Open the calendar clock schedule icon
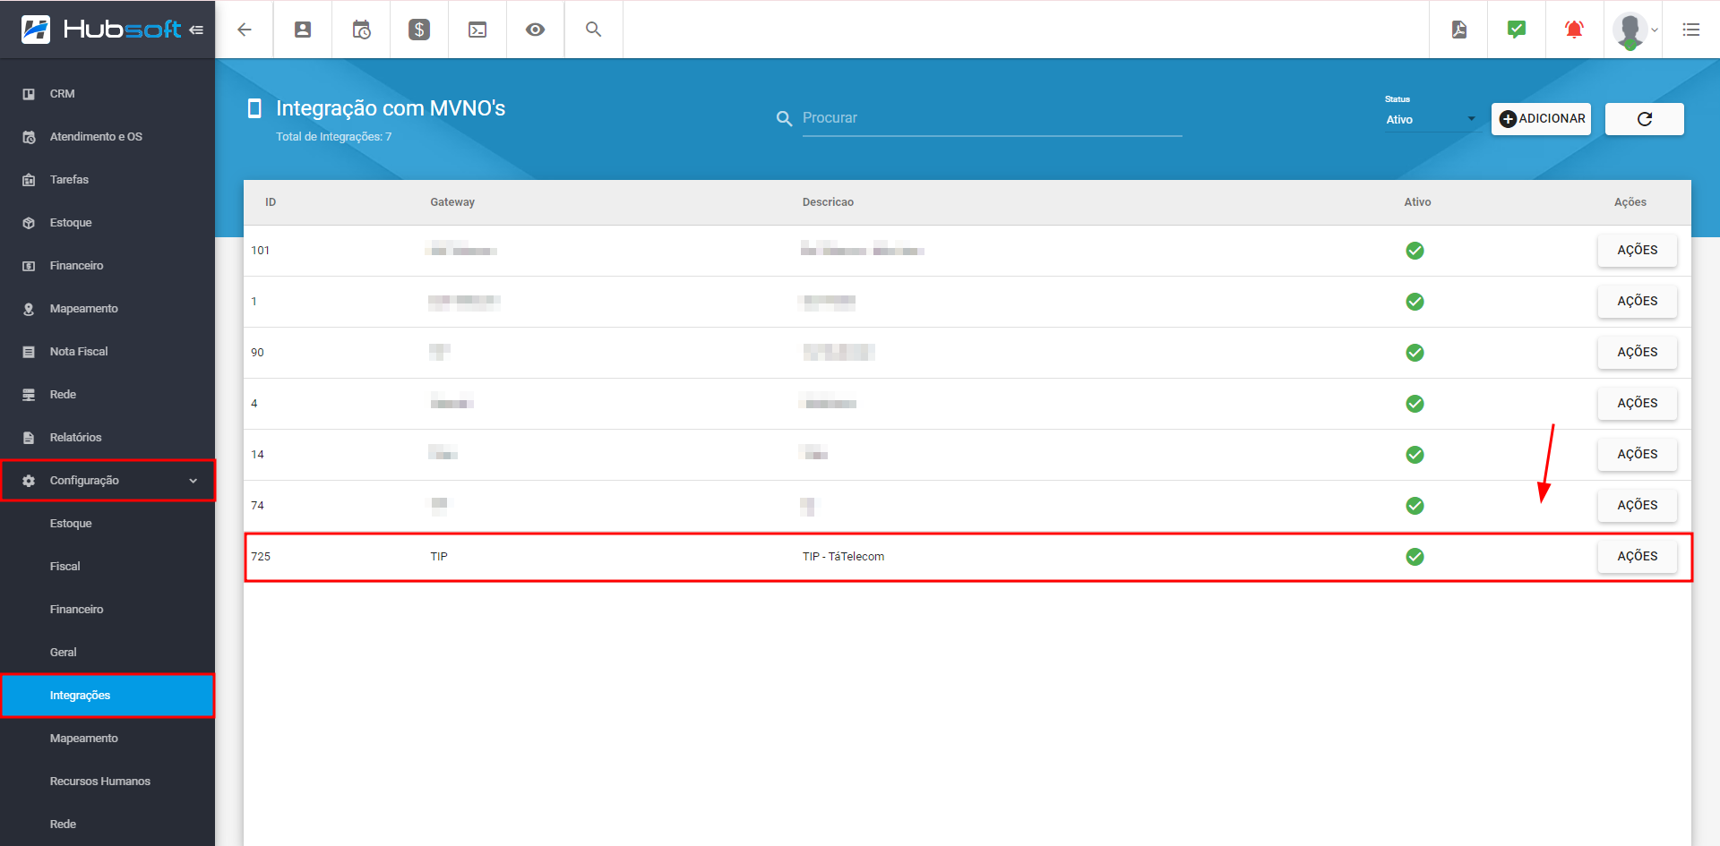This screenshot has height=846, width=1720. (x=361, y=30)
